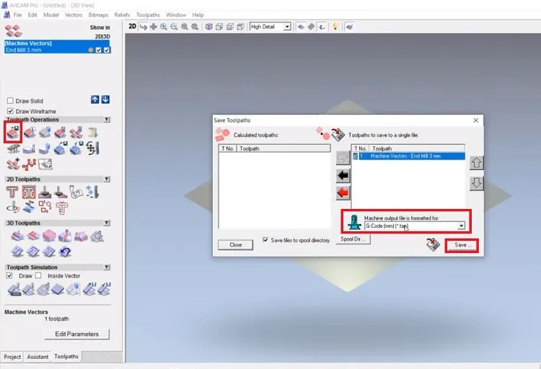Switch to the Assistant tab
Image resolution: width=541 pixels, height=369 pixels.
click(x=38, y=357)
